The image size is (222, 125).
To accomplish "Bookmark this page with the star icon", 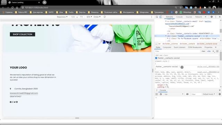I will 180,8.
